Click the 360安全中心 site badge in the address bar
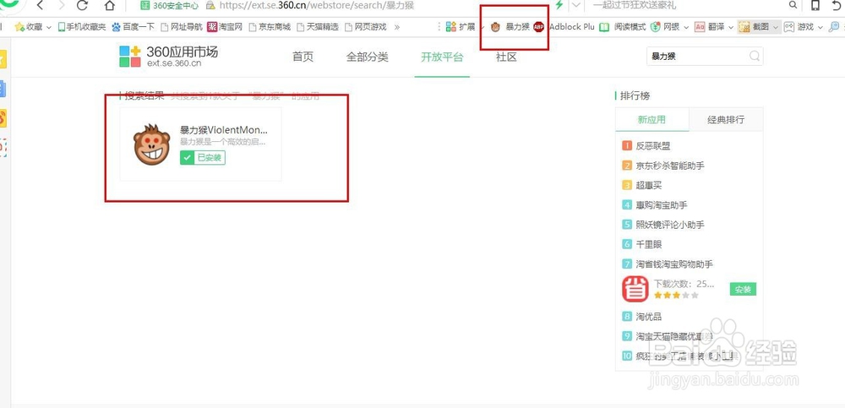This screenshot has height=408, width=845. (169, 5)
